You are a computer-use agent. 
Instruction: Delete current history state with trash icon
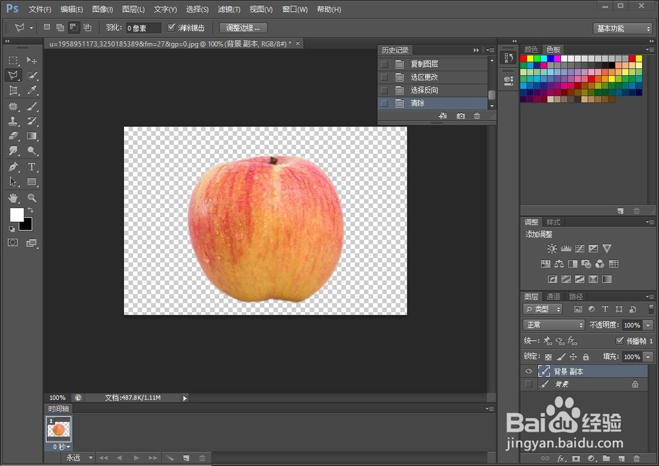pyautogui.click(x=476, y=116)
